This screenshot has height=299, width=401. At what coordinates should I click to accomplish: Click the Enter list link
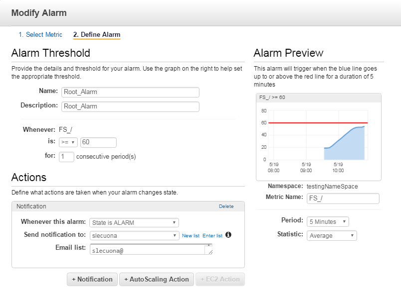click(x=212, y=235)
